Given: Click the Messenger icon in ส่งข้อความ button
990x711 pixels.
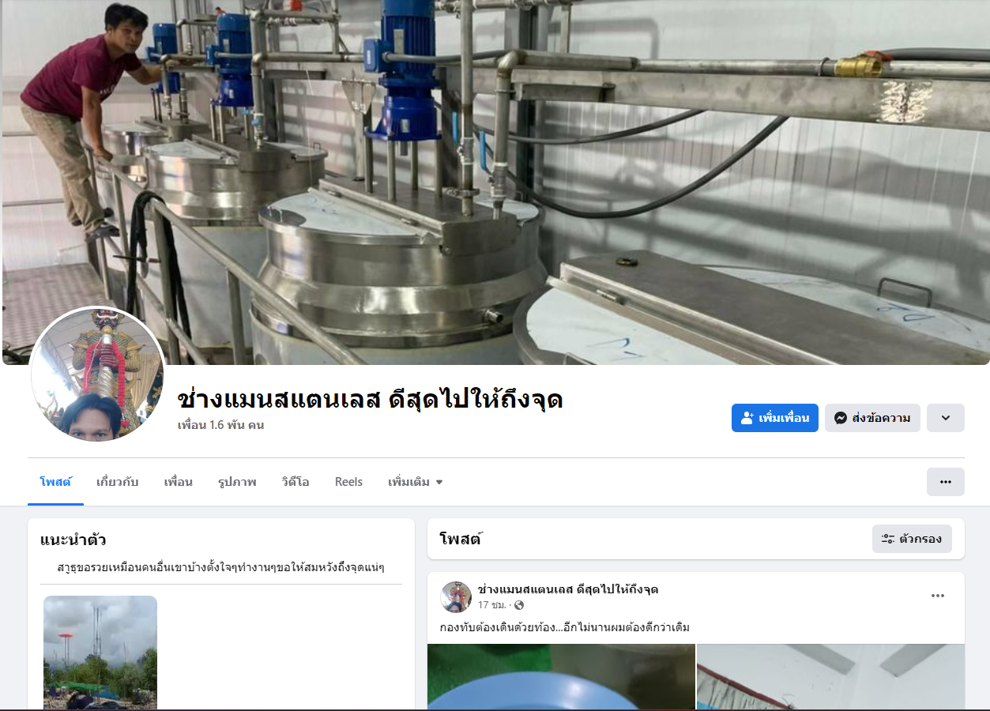Looking at the screenshot, I should 841,418.
